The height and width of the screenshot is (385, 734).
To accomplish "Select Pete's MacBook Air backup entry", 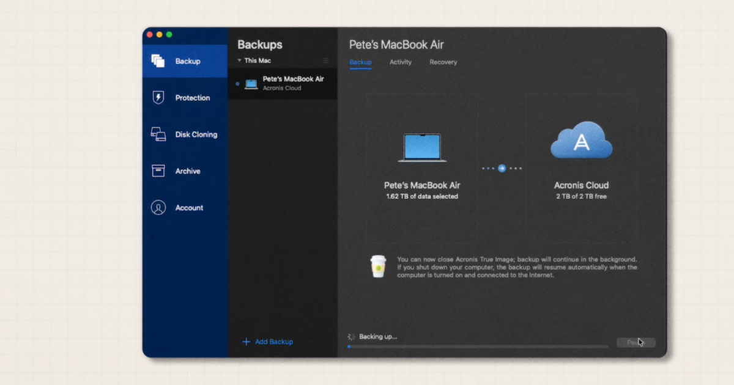I will coord(283,84).
